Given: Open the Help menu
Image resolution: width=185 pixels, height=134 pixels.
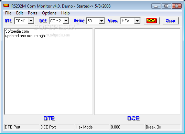Looking at the screenshot, I should [x=65, y=13].
